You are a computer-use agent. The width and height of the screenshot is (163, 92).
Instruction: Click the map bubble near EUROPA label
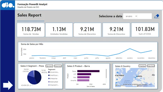pyautogui.click(x=137, y=76)
